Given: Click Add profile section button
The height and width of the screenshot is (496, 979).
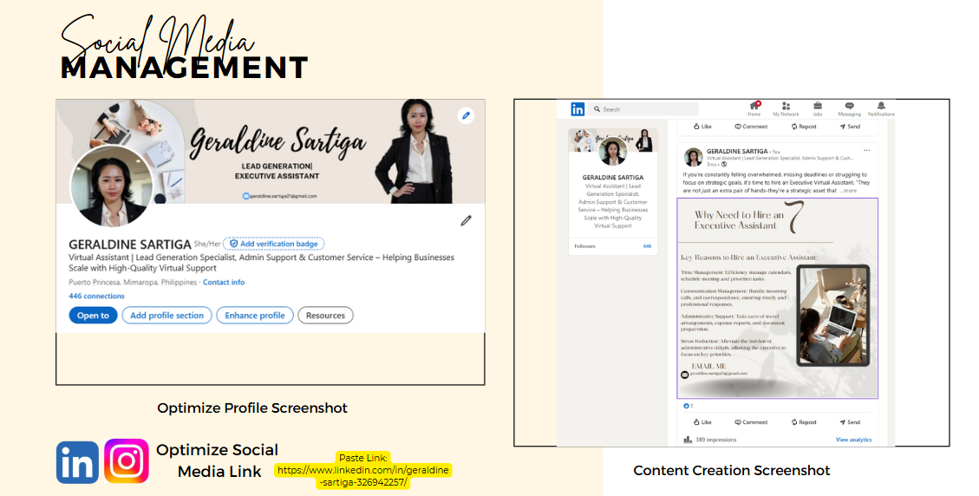Looking at the screenshot, I should click(166, 316).
